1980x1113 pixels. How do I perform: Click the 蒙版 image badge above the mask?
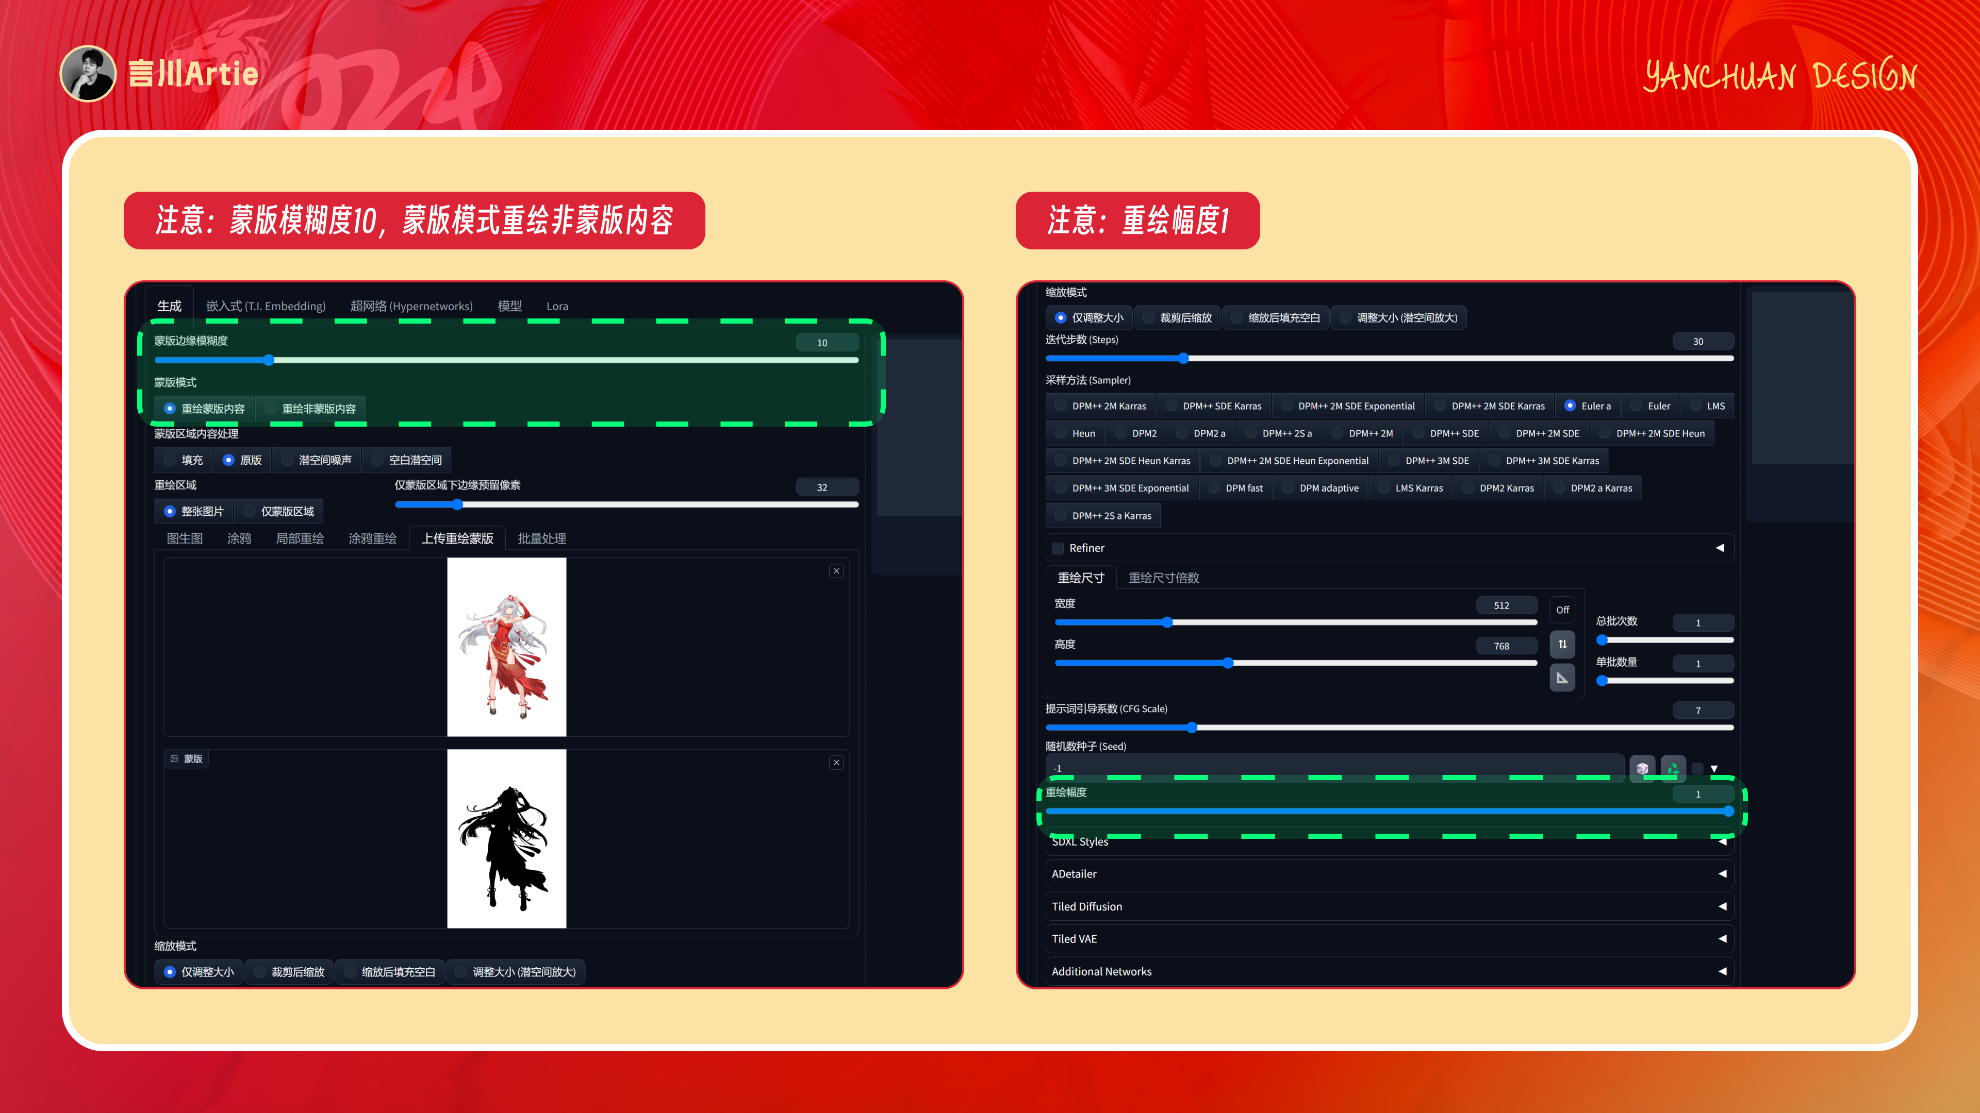click(x=186, y=758)
